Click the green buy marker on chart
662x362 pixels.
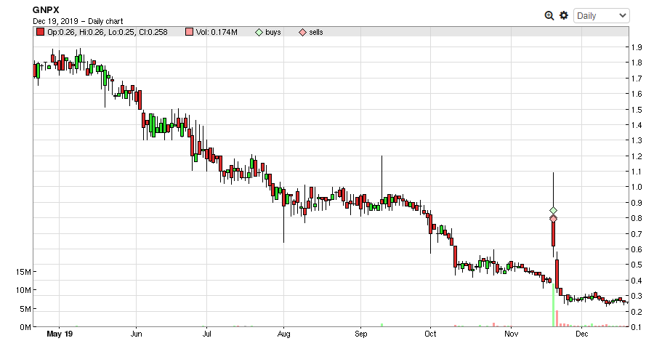point(553,210)
